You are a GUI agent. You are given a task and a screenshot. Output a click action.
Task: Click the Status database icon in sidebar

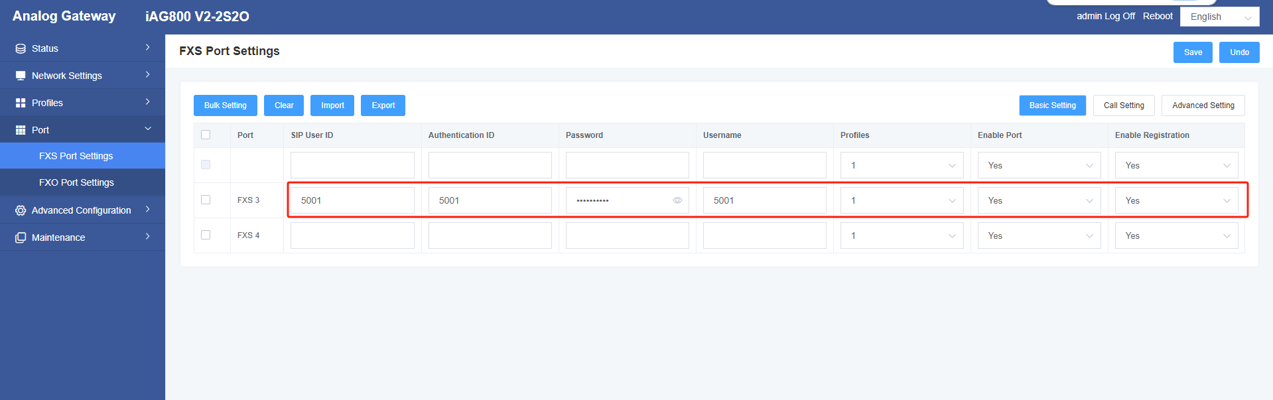[21, 48]
